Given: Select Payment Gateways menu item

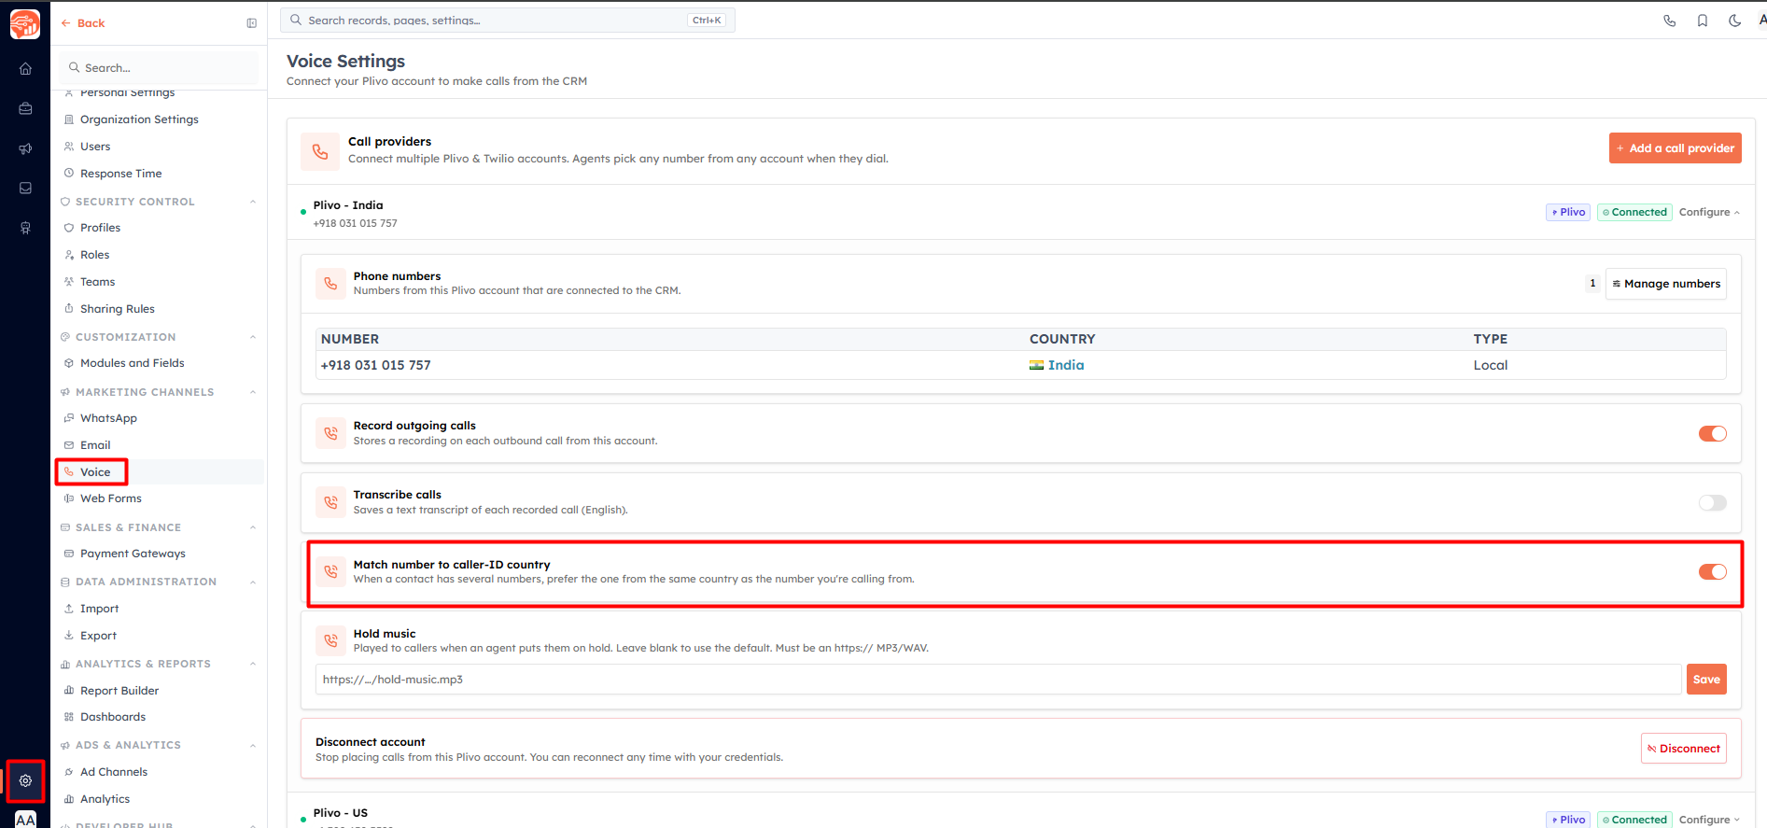Looking at the screenshot, I should tap(133, 554).
